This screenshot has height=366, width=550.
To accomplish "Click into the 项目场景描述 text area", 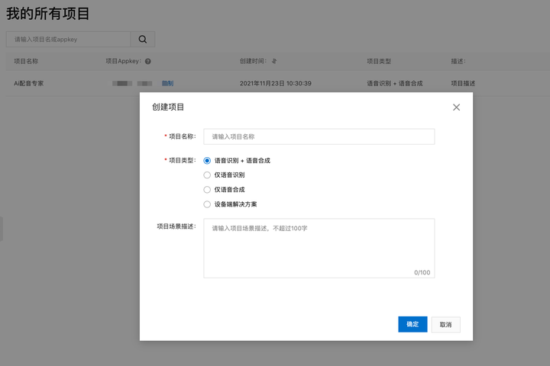I will (x=319, y=248).
